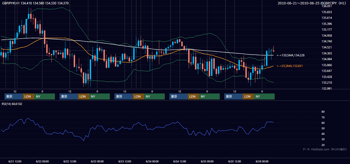The width and height of the screenshot is (350, 164).
Task: Click the RSI scale value 70
Action: coord(323,117)
